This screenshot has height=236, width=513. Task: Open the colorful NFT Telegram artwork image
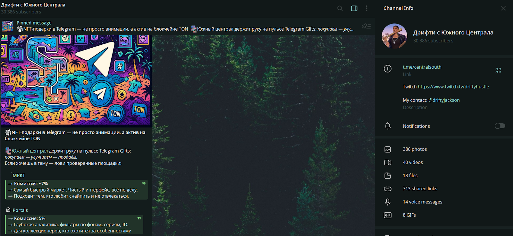[x=76, y=81]
